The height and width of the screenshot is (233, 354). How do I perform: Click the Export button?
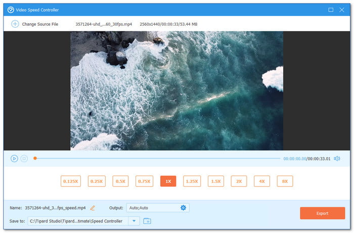coord(322,213)
